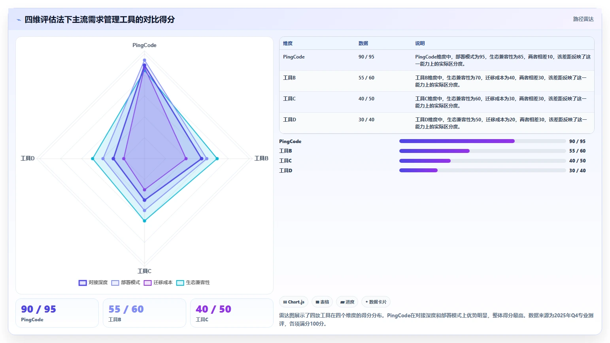Select the 进度 chip
Image resolution: width=610 pixels, height=343 pixels.
347,302
